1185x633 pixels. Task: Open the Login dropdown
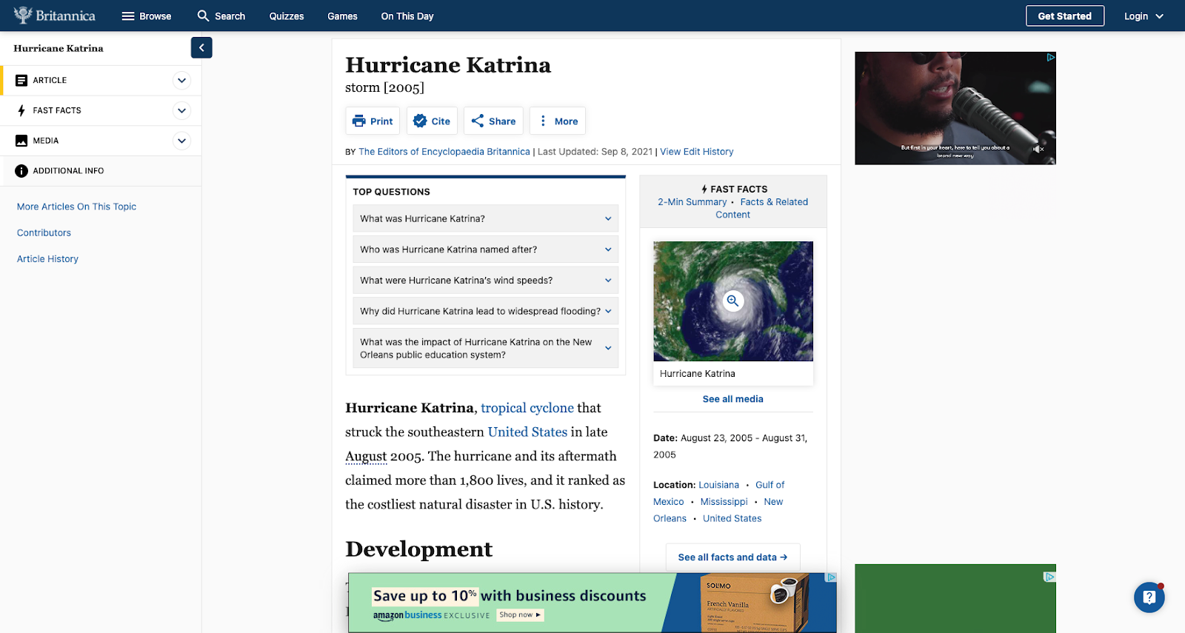1144,16
